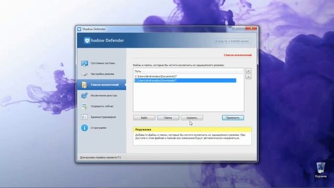
Task: Click the red Список исключений heading
Action: tap(237, 55)
